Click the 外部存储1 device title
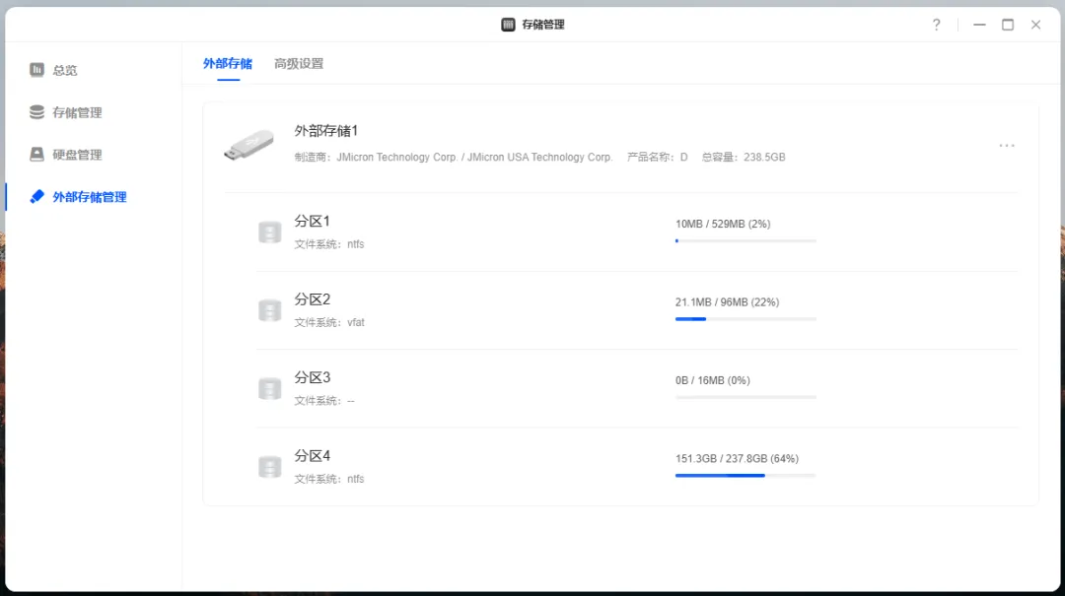The width and height of the screenshot is (1065, 596). tap(326, 130)
